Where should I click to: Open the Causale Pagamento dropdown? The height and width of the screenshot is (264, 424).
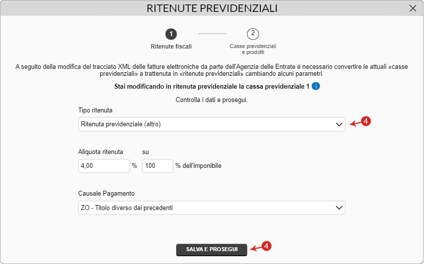pyautogui.click(x=212, y=208)
